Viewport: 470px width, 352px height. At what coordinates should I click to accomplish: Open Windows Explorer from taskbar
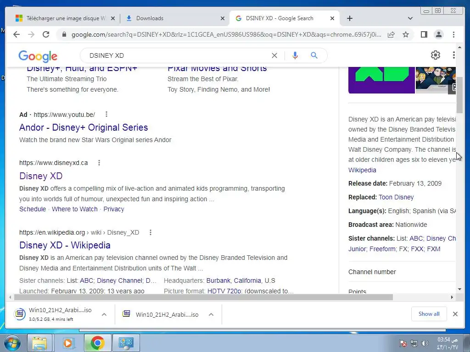point(40,343)
